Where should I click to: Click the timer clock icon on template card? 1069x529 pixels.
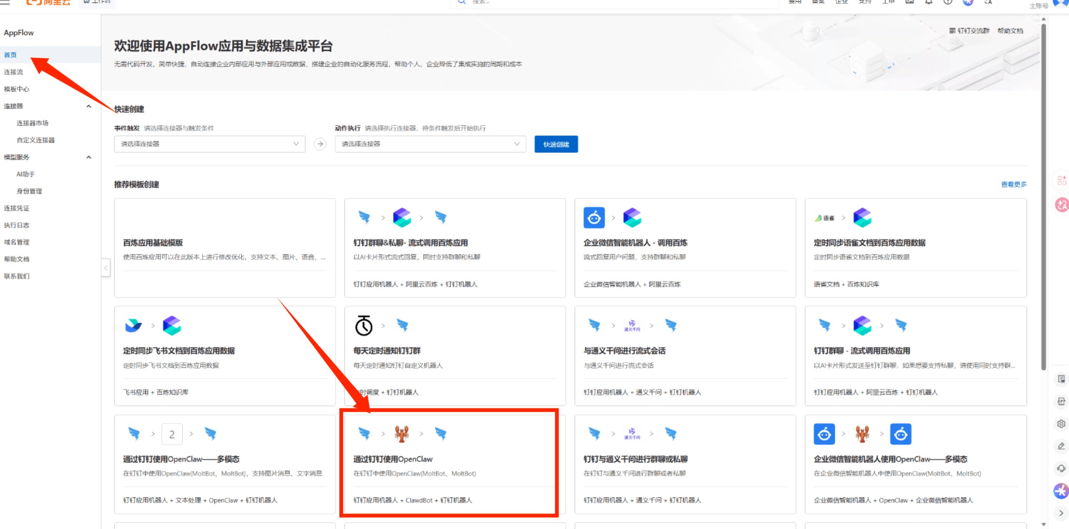[x=364, y=325]
